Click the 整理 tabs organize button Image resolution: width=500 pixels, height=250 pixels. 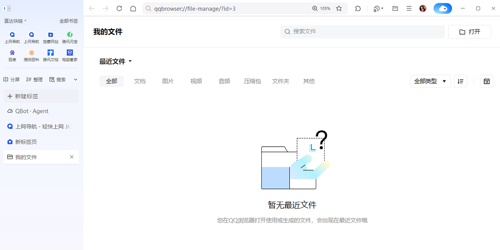[35, 80]
